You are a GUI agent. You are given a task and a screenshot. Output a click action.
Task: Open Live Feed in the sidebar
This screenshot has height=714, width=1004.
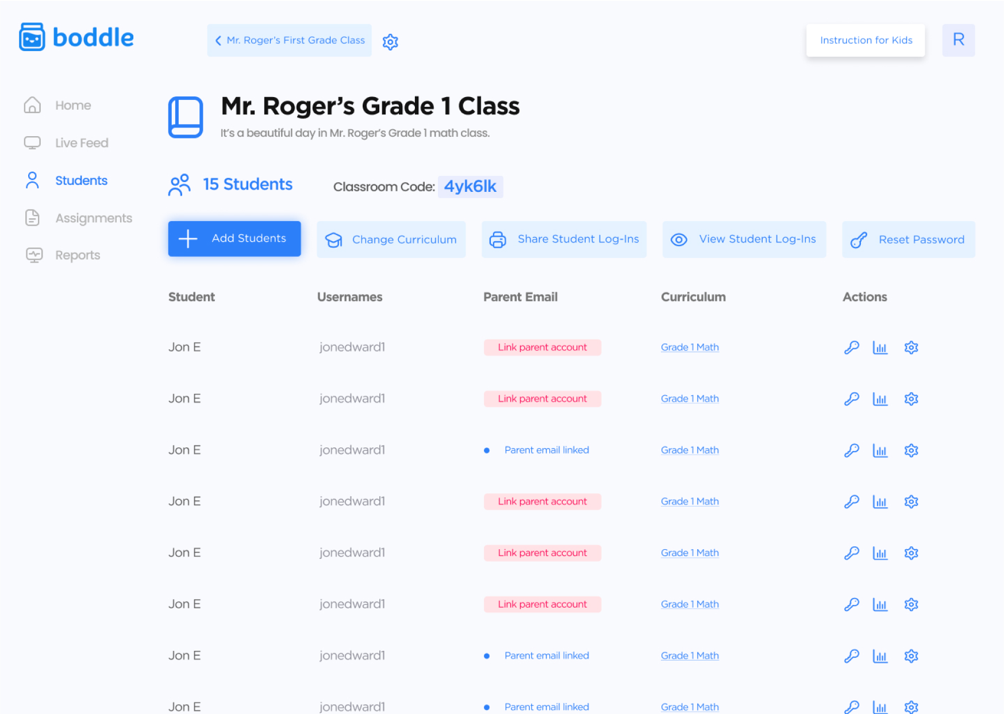pos(66,142)
